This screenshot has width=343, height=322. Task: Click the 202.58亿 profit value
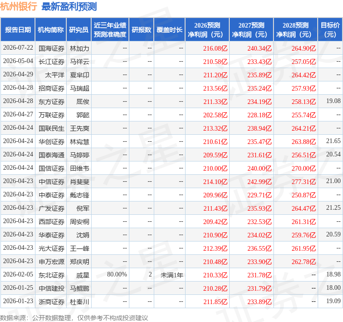coord(215,115)
